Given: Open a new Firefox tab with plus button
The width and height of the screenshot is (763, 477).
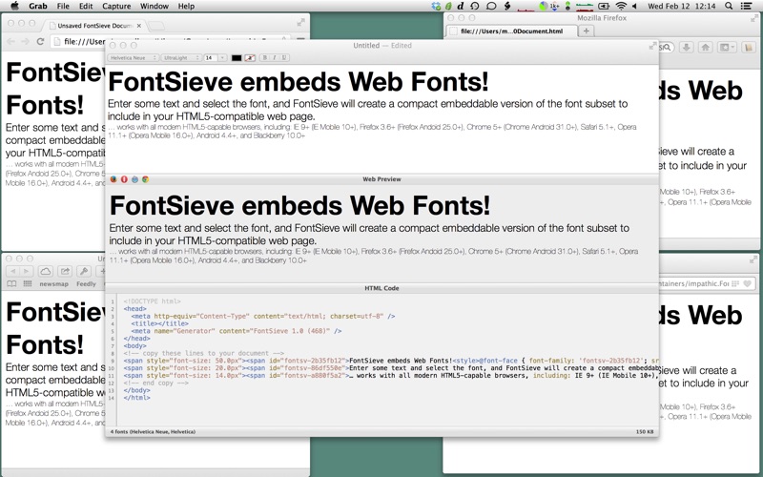Looking at the screenshot, I should pyautogui.click(x=586, y=31).
